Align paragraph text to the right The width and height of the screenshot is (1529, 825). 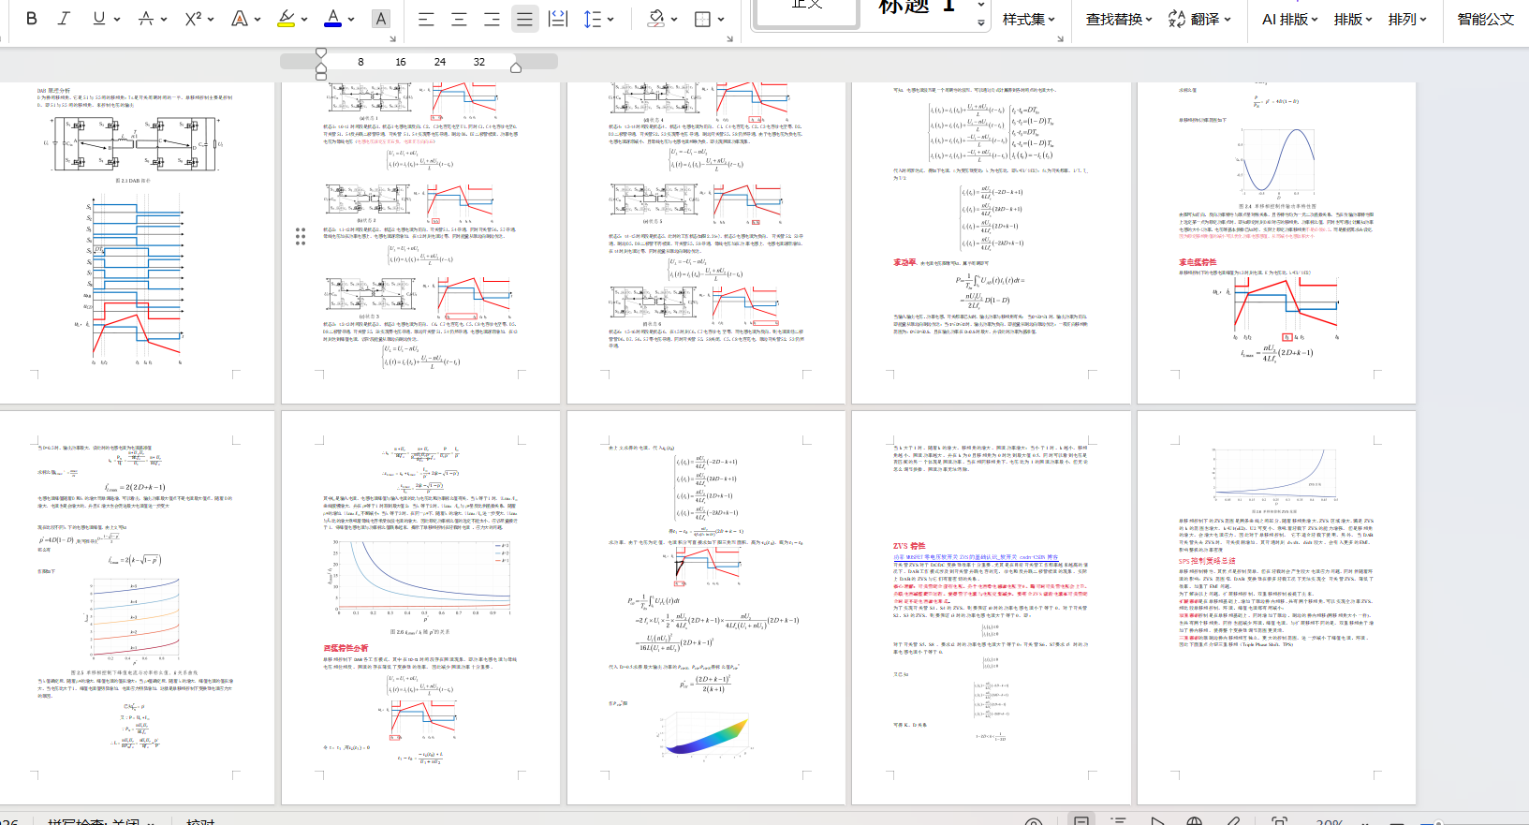[492, 19]
